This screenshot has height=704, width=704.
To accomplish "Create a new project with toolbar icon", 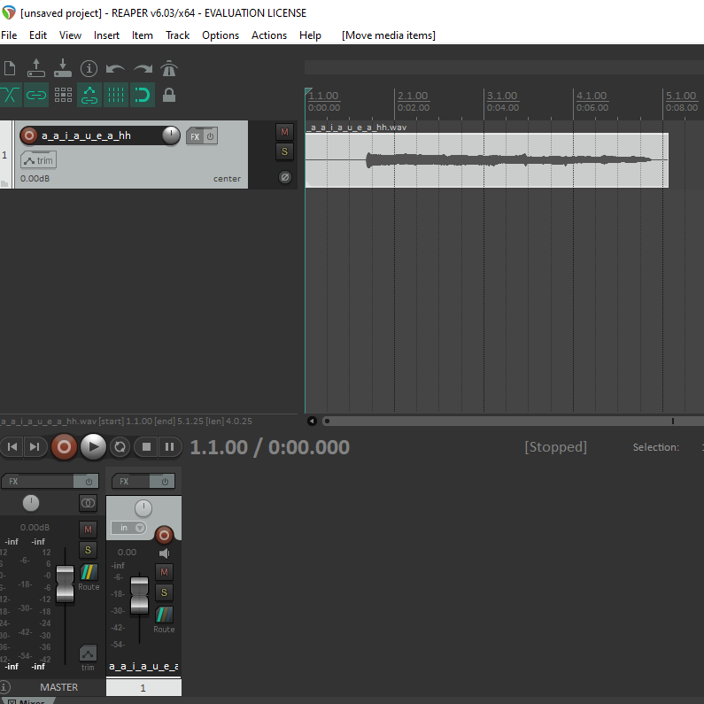I will [x=10, y=69].
